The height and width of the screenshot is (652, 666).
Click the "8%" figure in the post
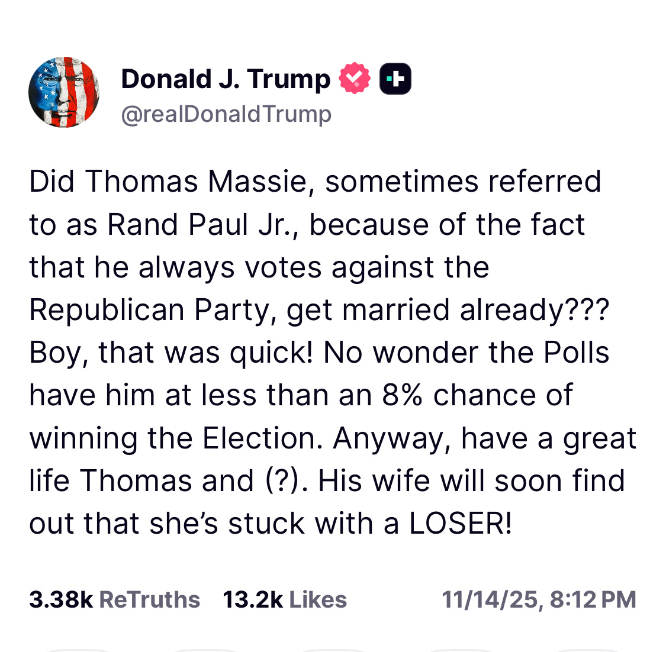pos(402,395)
